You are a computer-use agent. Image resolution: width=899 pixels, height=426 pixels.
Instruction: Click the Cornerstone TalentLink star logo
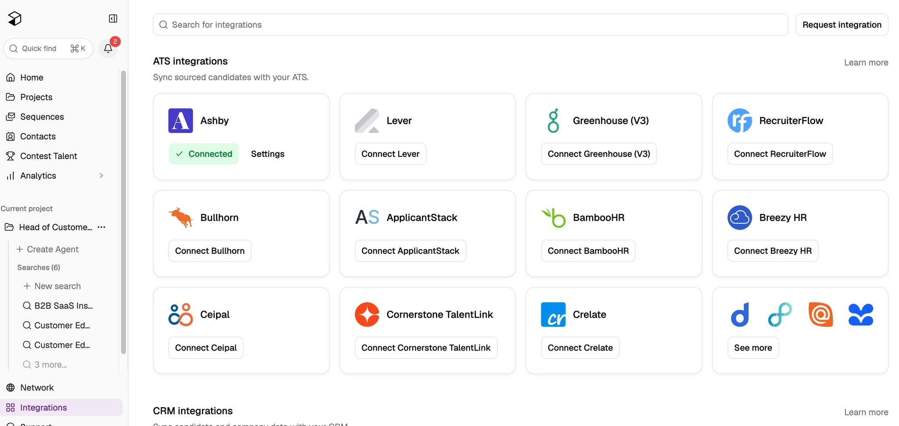(x=367, y=314)
